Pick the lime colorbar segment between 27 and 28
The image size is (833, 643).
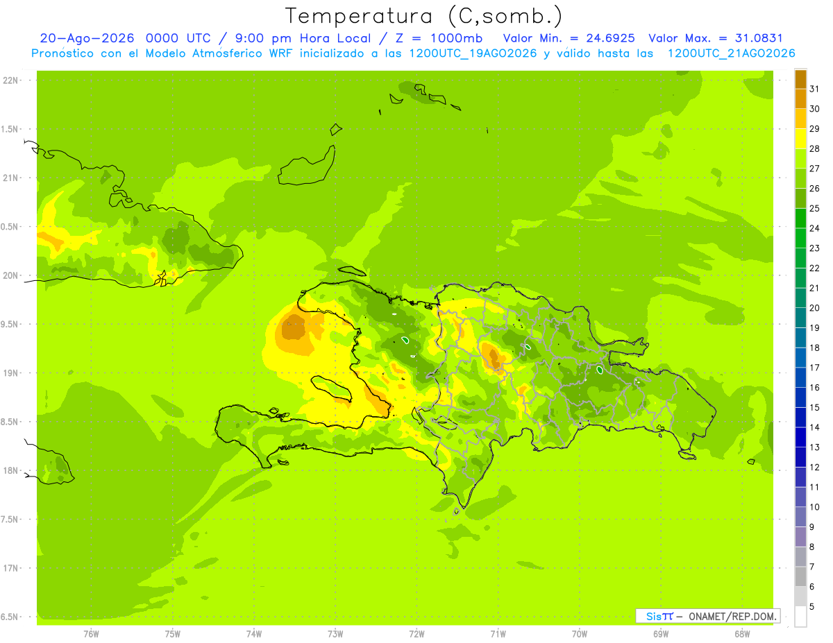[800, 158]
